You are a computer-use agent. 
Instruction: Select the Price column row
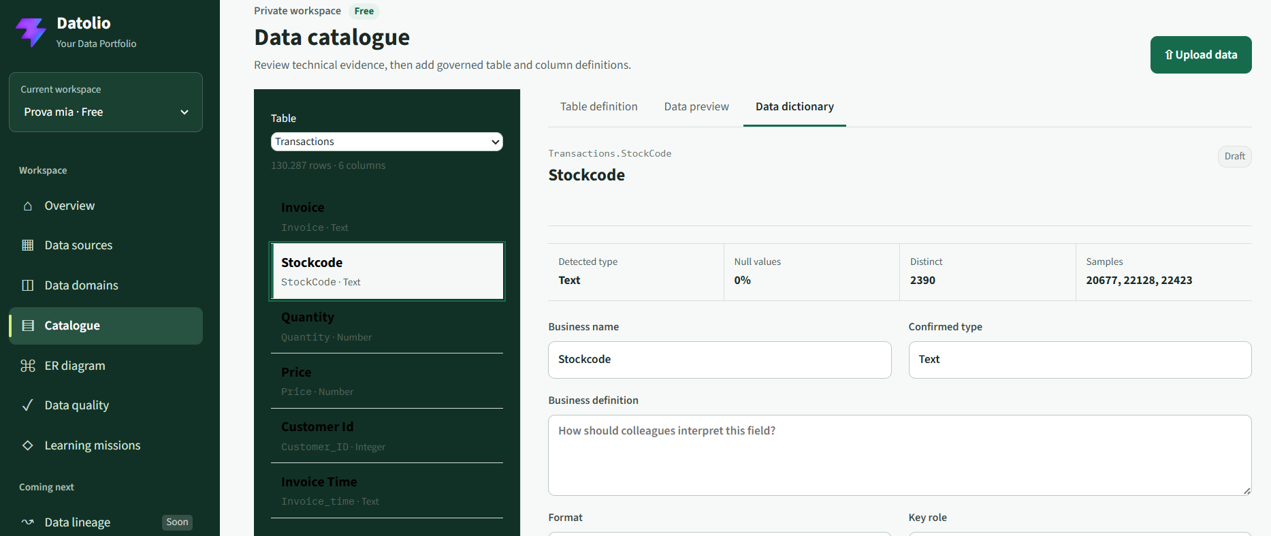[x=387, y=381]
